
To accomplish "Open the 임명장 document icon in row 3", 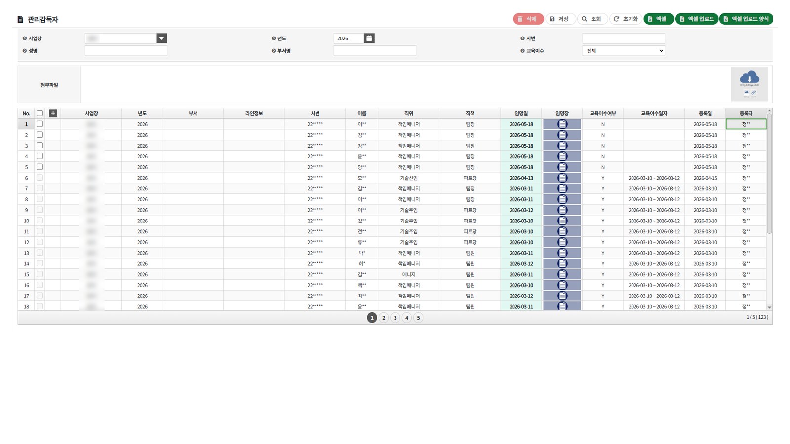I will (562, 146).
